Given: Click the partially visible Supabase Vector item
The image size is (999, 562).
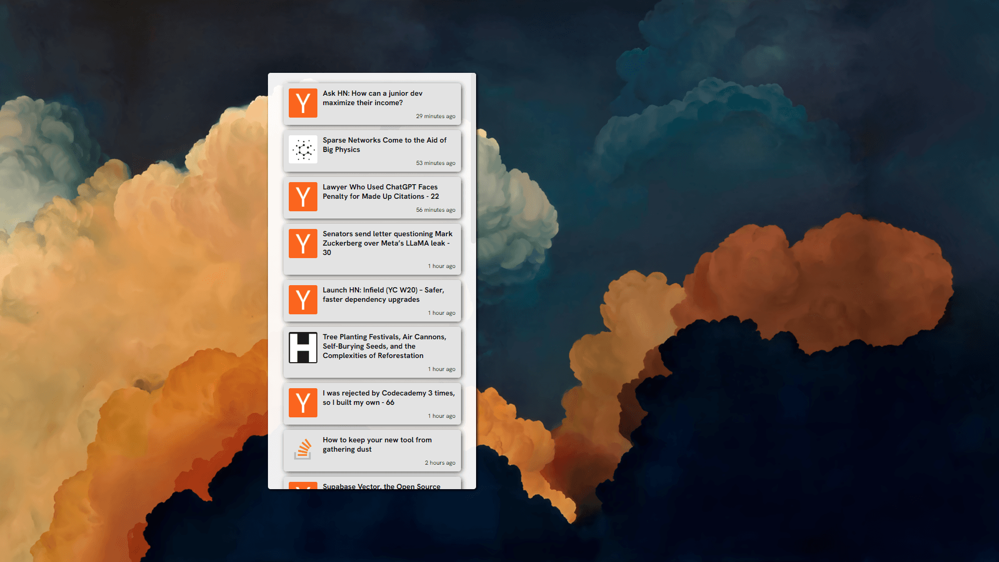Looking at the screenshot, I should point(381,486).
